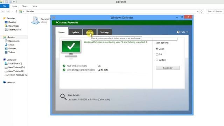Image resolution: width=224 pixels, height=126 pixels.
Task: Select Favorites in the navigation pane
Action: pyautogui.click(x=11, y=18)
